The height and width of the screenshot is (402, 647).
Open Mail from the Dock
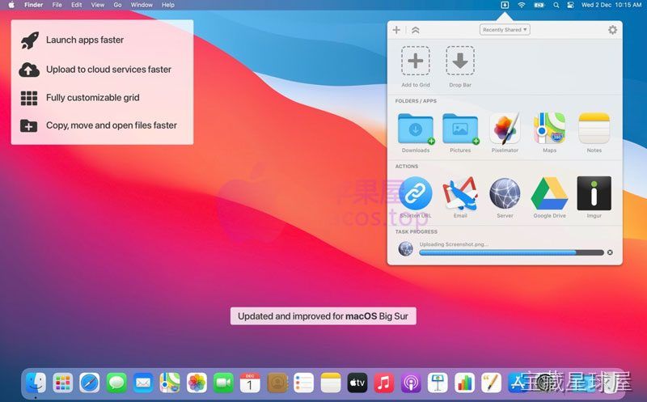[143, 383]
